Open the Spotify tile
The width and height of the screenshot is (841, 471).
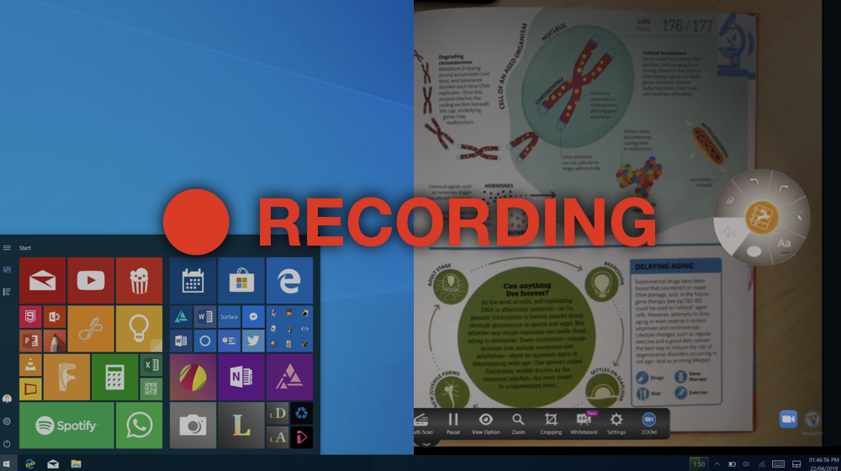coord(66,426)
